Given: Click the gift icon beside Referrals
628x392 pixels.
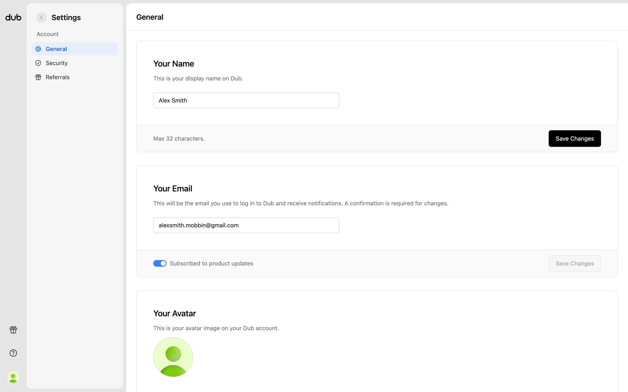Looking at the screenshot, I should click(38, 77).
